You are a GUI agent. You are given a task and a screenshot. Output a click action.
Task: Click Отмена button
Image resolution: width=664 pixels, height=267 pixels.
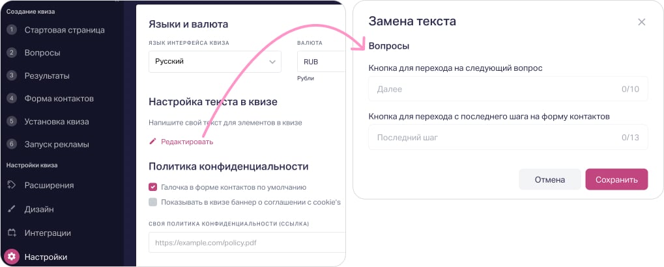click(x=550, y=179)
